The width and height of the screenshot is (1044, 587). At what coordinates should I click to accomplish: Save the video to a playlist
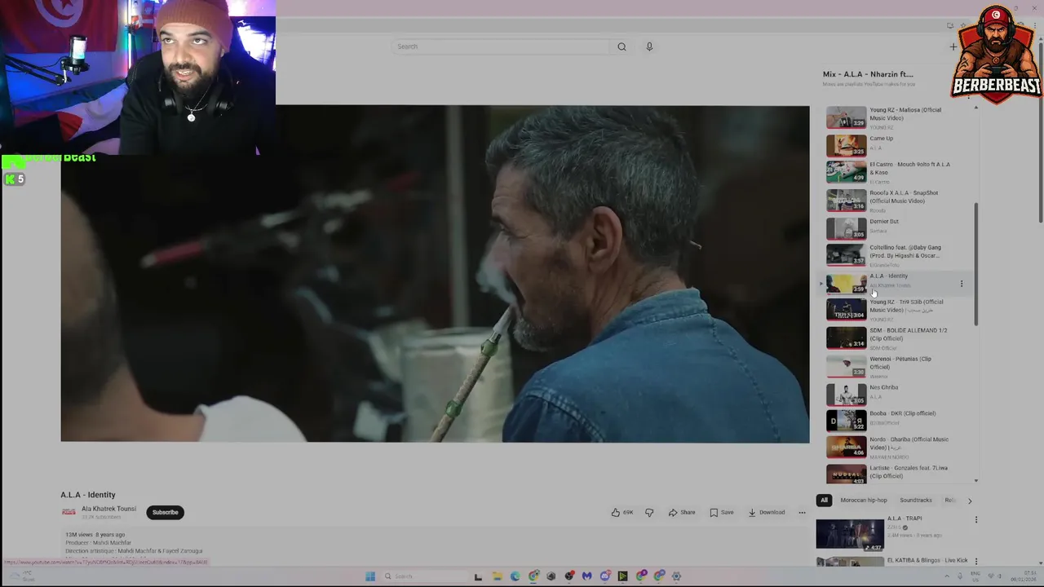pos(722,513)
